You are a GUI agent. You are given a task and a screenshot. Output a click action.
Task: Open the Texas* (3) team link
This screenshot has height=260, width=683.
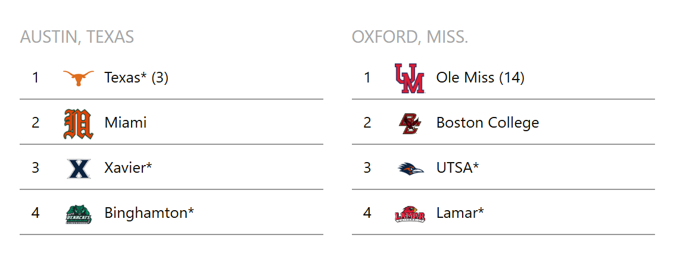tap(136, 78)
